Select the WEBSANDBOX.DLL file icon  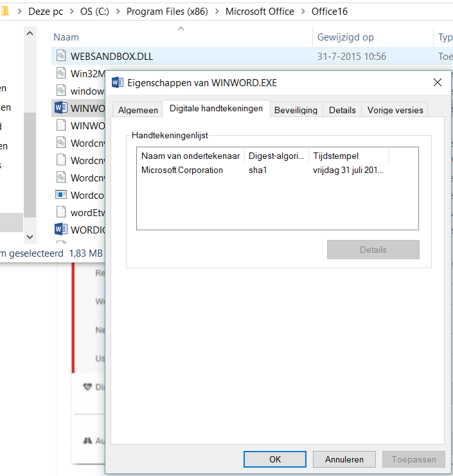(61, 56)
